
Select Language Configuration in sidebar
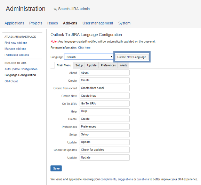20,75
